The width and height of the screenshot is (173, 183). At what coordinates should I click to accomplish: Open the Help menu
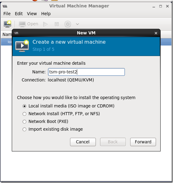coord(46,14)
